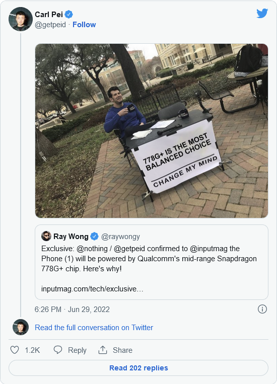Click the inputmag.com/tech/exclusive link text
Screen dimensions: 277x384
pyautogui.click(x=92, y=289)
